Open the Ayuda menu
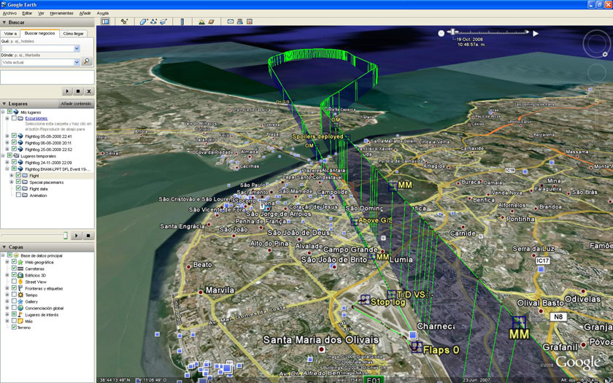 click(102, 13)
